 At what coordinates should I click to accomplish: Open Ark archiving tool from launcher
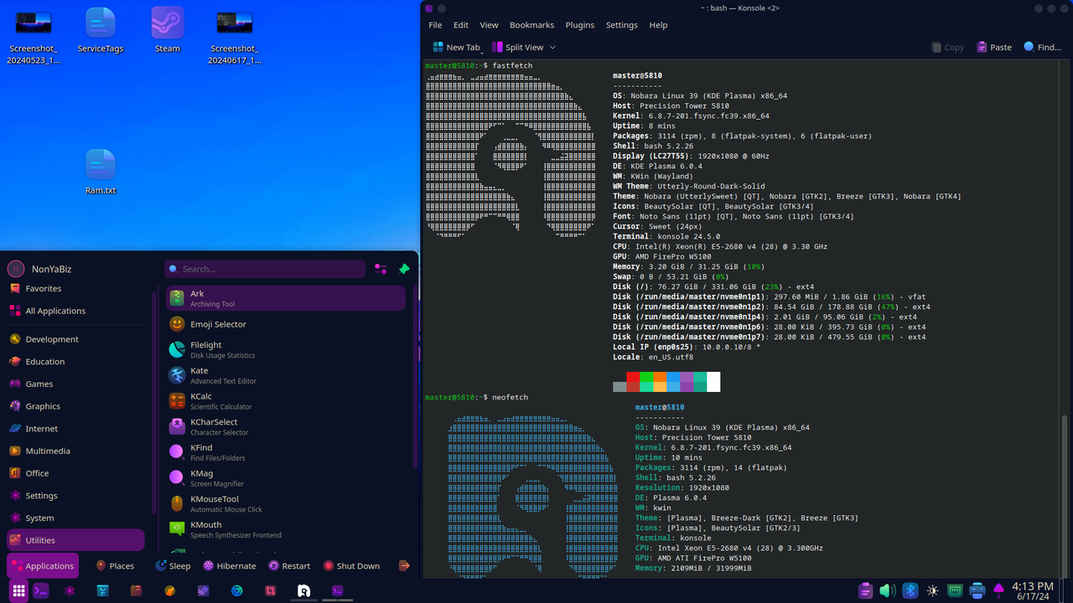pyautogui.click(x=285, y=298)
